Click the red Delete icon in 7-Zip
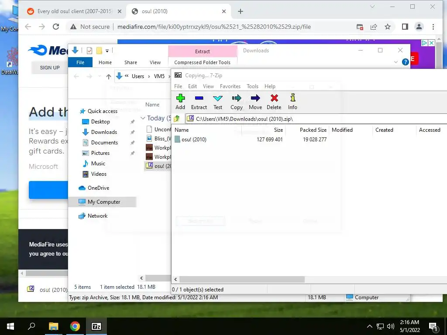Viewport: 447px width, 335px height. [274, 102]
